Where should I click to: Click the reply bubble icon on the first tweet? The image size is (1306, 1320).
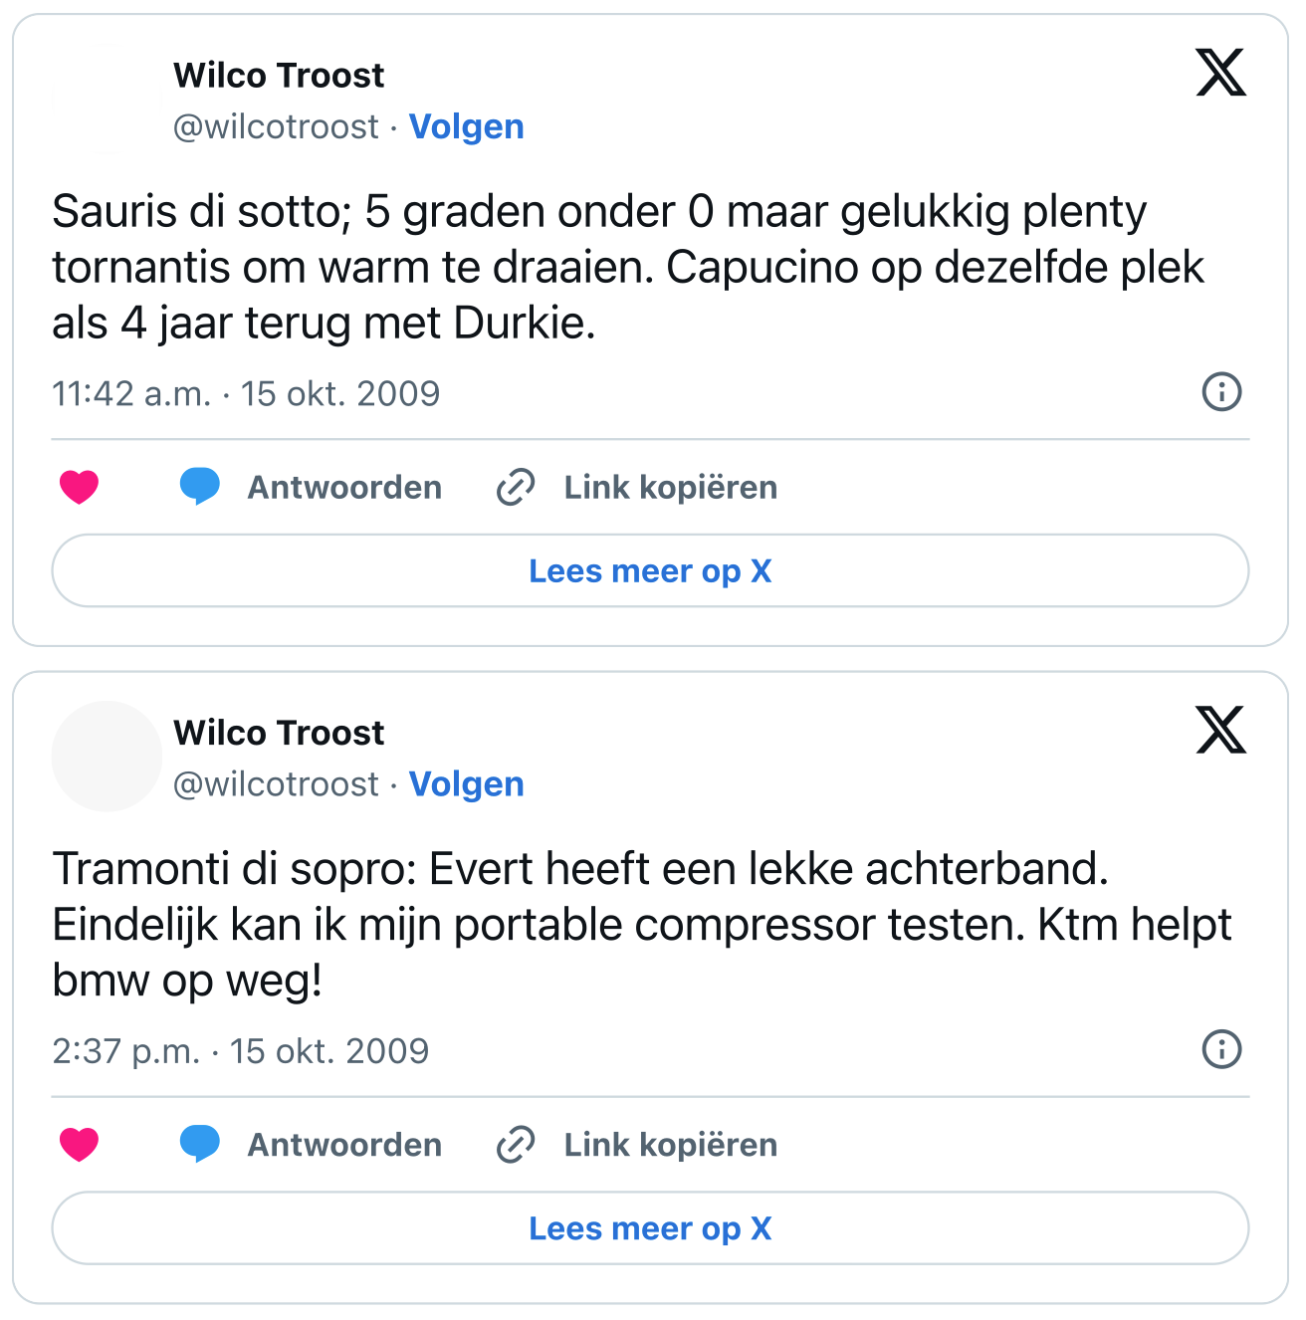[200, 487]
